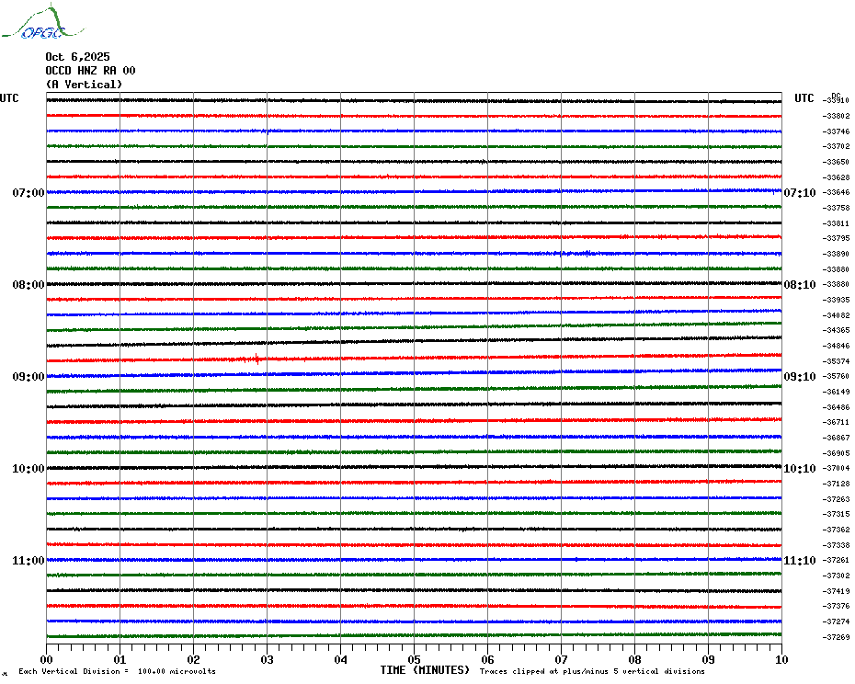This screenshot has height=684, width=855.
Task: Select the 08:00 time label on left
Action: coord(28,285)
